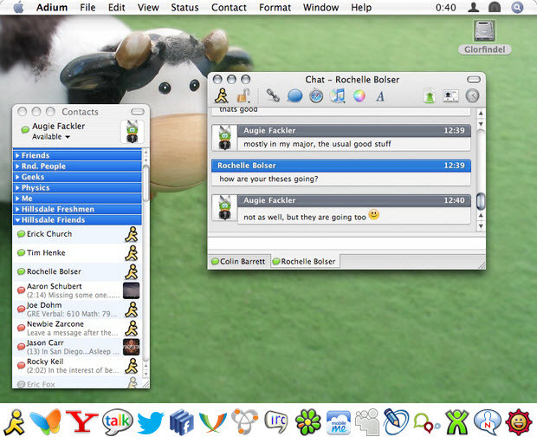Open the Available status dropdown
This screenshot has height=437, width=537.
(51, 136)
